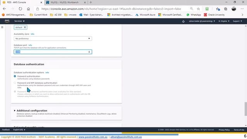Click the AWS logo home icon
Screen dimensions: 247x139
click(7, 21)
